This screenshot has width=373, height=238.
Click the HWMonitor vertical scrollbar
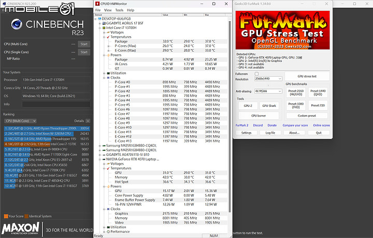click(230, 116)
